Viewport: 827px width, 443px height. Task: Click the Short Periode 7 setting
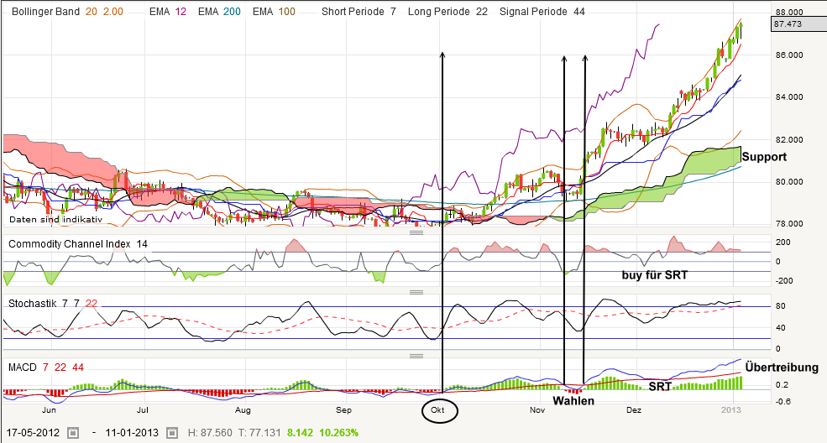pyautogui.click(x=359, y=12)
